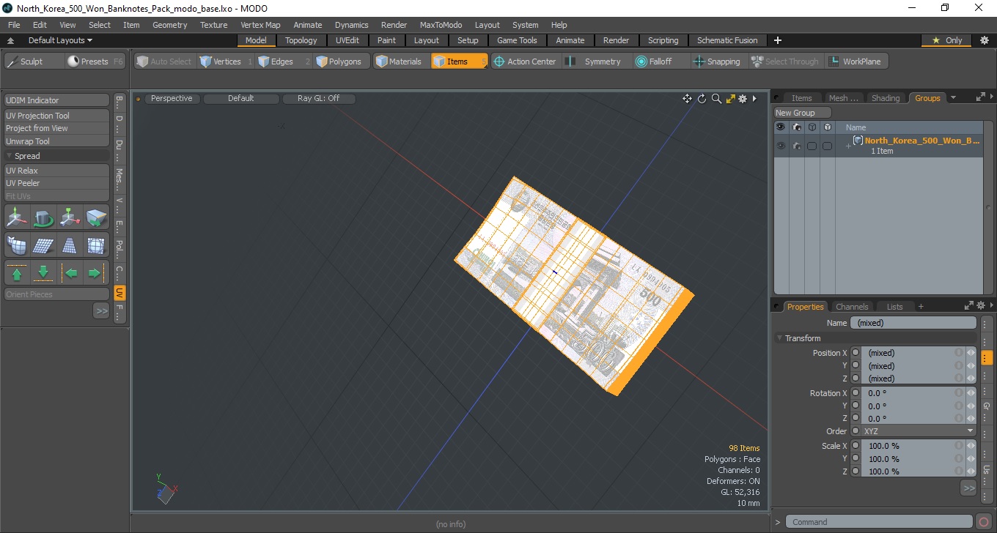Click the eye column header in Groups

coord(781,127)
